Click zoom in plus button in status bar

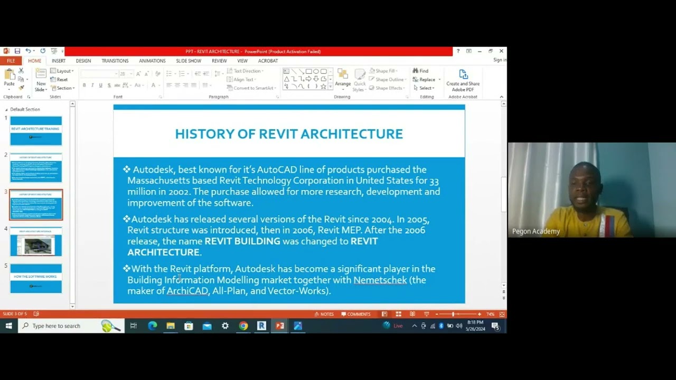[479, 314]
